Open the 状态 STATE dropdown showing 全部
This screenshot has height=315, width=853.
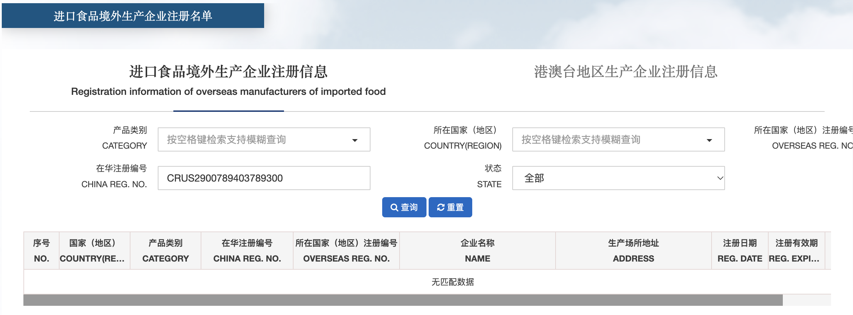[x=618, y=178]
